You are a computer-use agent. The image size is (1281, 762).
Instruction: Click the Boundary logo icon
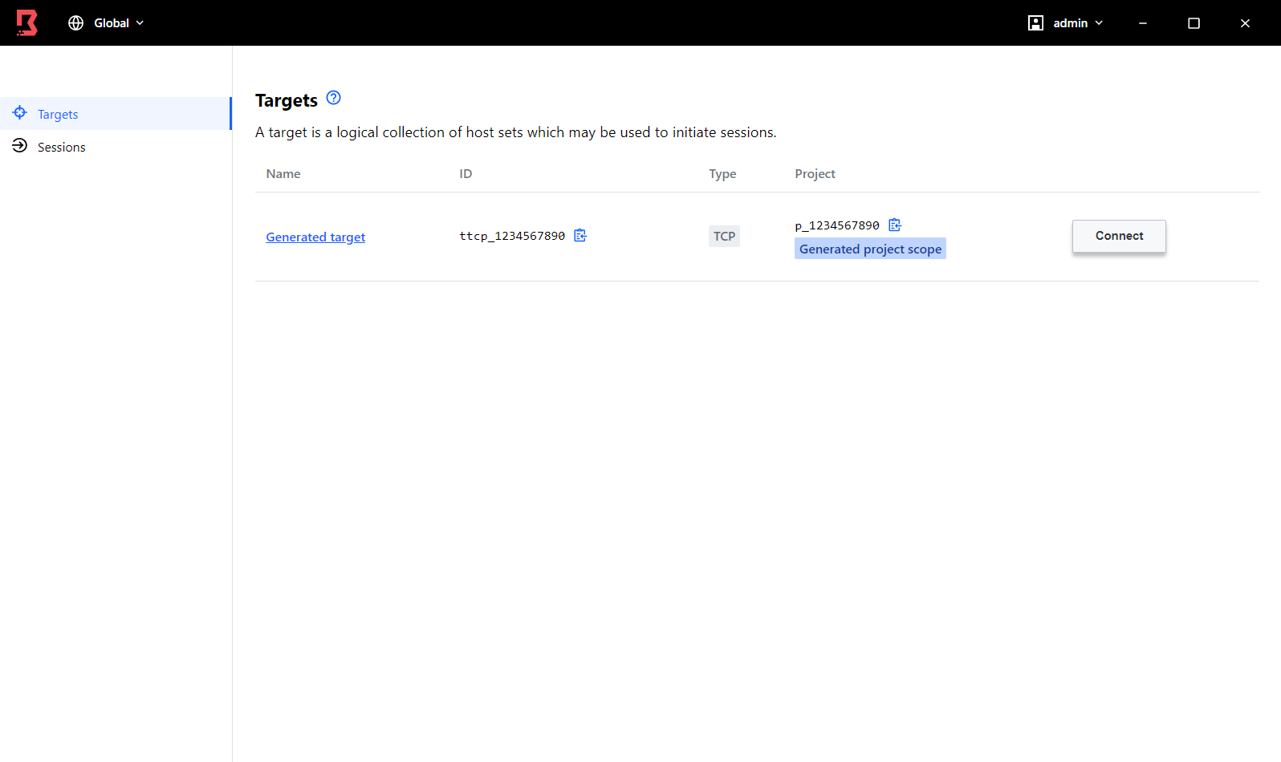click(27, 22)
